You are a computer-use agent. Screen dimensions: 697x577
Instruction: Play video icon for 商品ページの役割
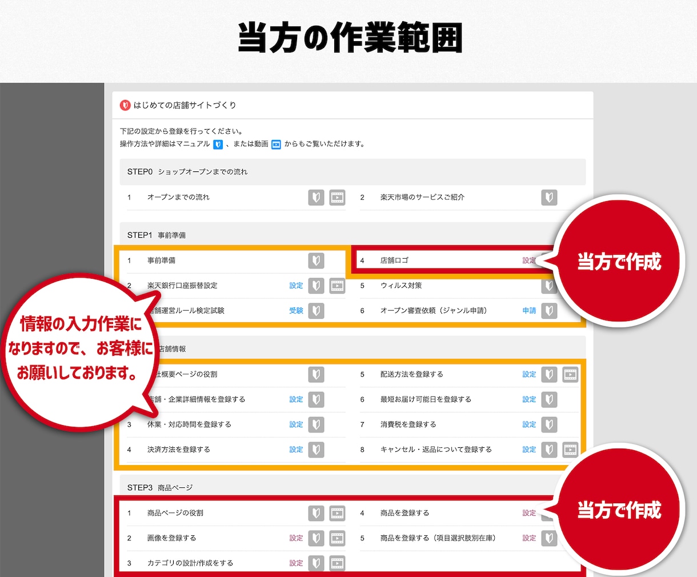(338, 514)
